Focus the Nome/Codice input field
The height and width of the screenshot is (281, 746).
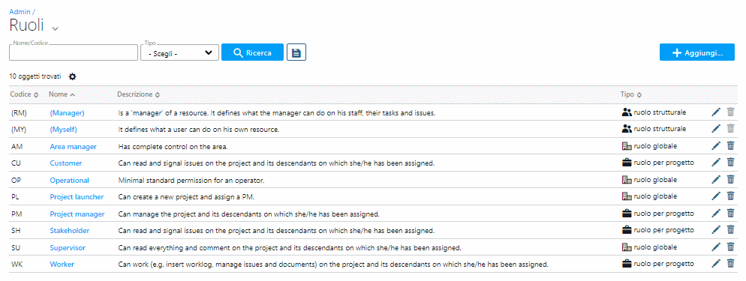(74, 52)
